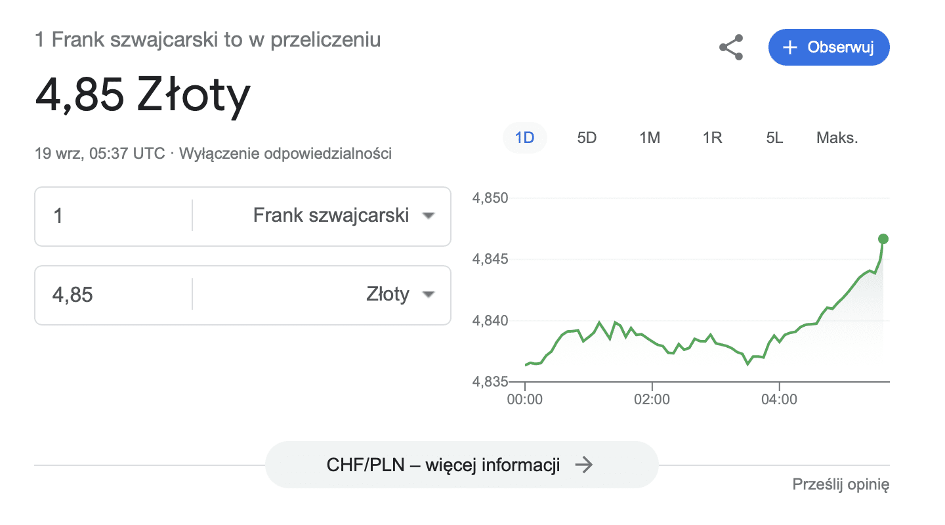Open CHF/PLN – więcej informacji
The width and height of the screenshot is (945, 525).
[x=461, y=465]
